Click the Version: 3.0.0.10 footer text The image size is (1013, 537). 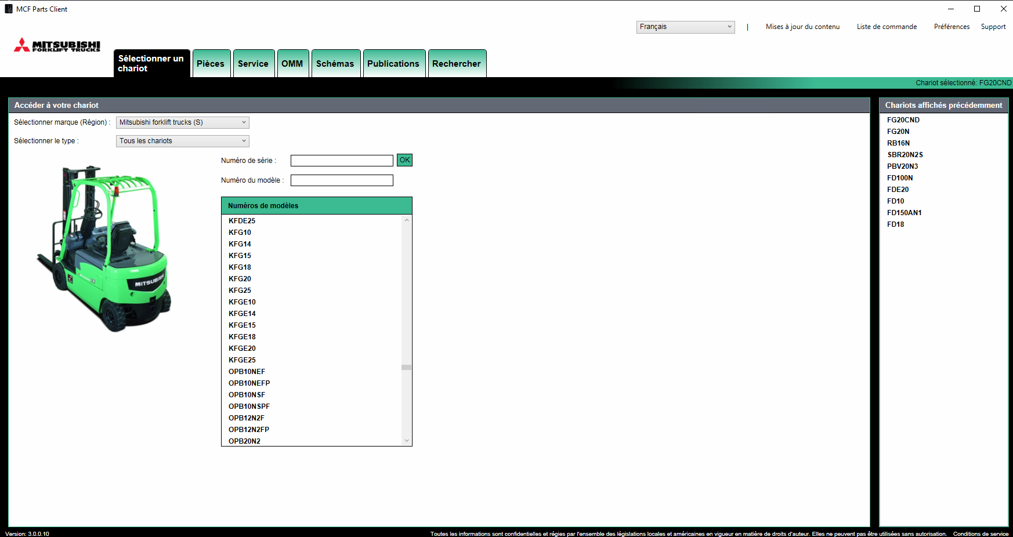(27, 534)
